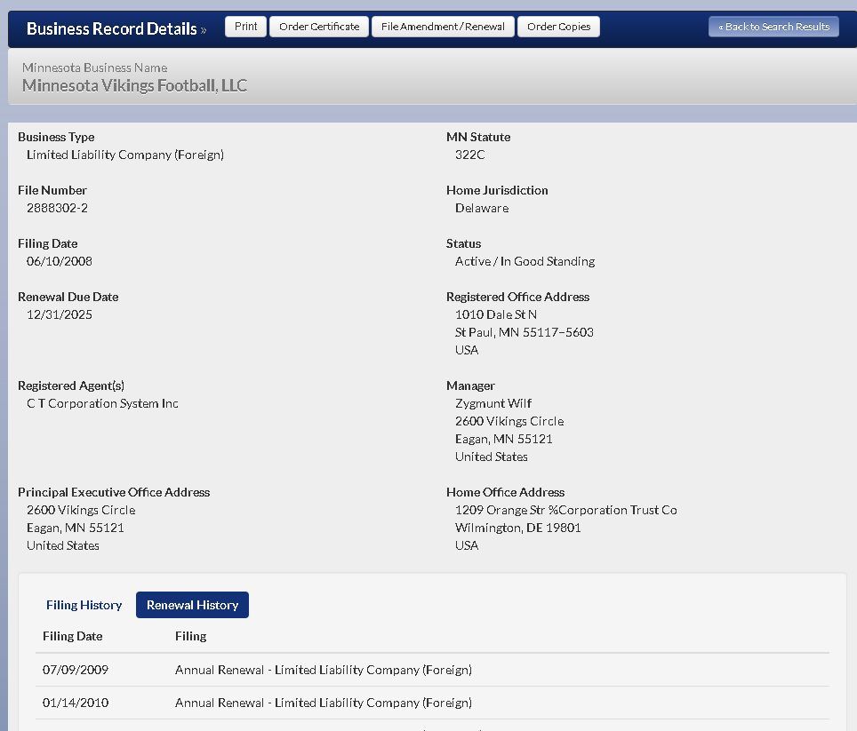The image size is (857, 731).
Task: Click Filing Date column header
Action: pos(73,637)
